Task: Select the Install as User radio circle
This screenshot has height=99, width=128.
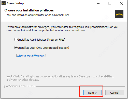Action: (16, 48)
